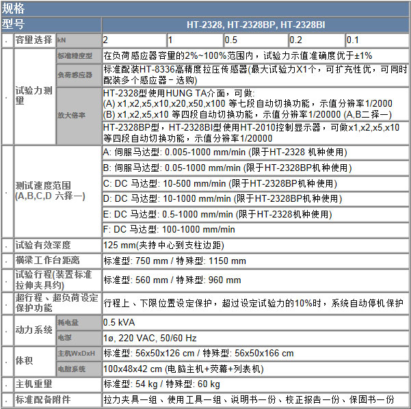The height and width of the screenshot is (409, 411).
Task: Click the 容量选择 label
Action: 34,40
